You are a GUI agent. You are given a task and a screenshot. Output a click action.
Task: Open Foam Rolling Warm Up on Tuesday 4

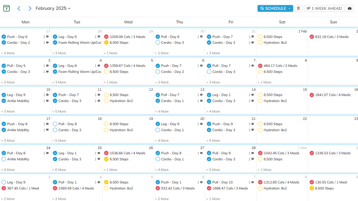coord(79,72)
